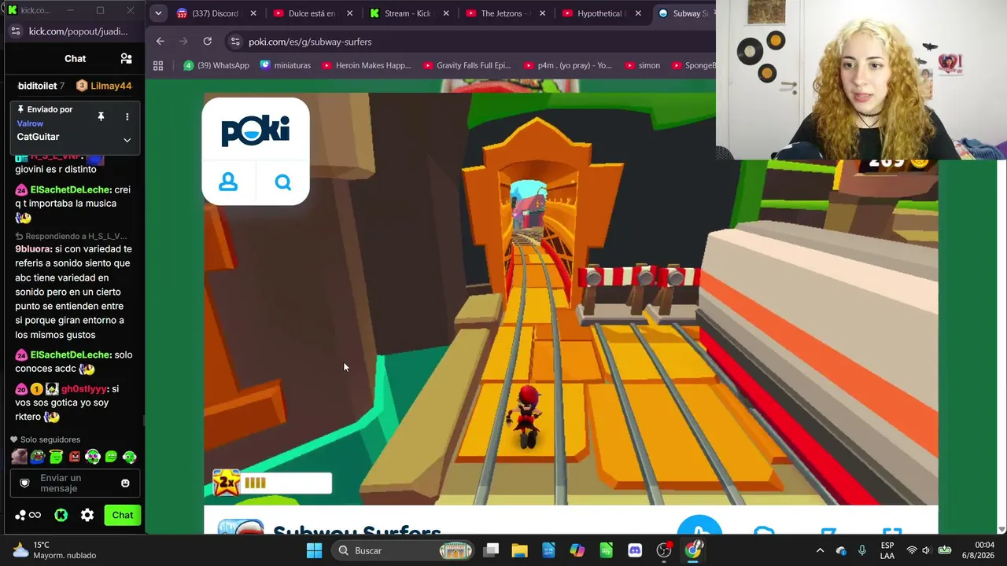Open Heroin Makes Happ... bookmark
1007x566 pixels.
(367, 65)
